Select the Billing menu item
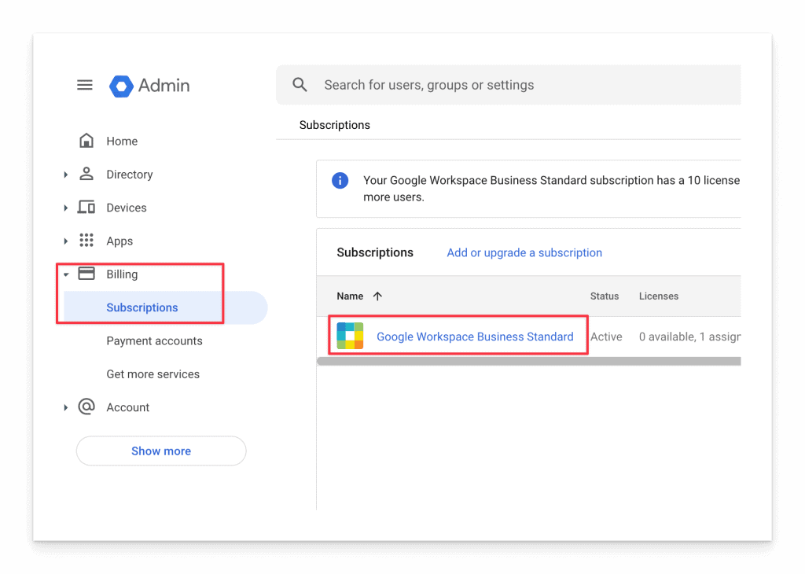 point(122,274)
